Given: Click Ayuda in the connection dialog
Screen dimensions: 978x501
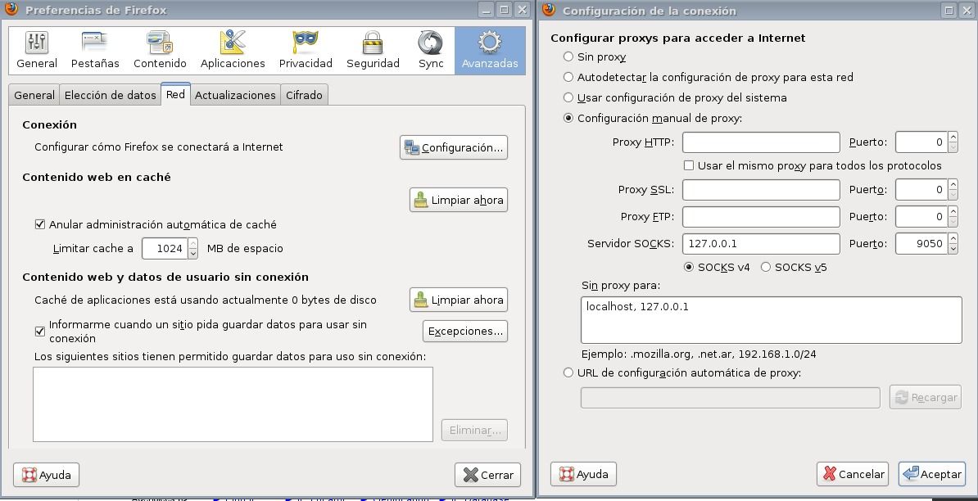Looking at the screenshot, I should point(584,474).
